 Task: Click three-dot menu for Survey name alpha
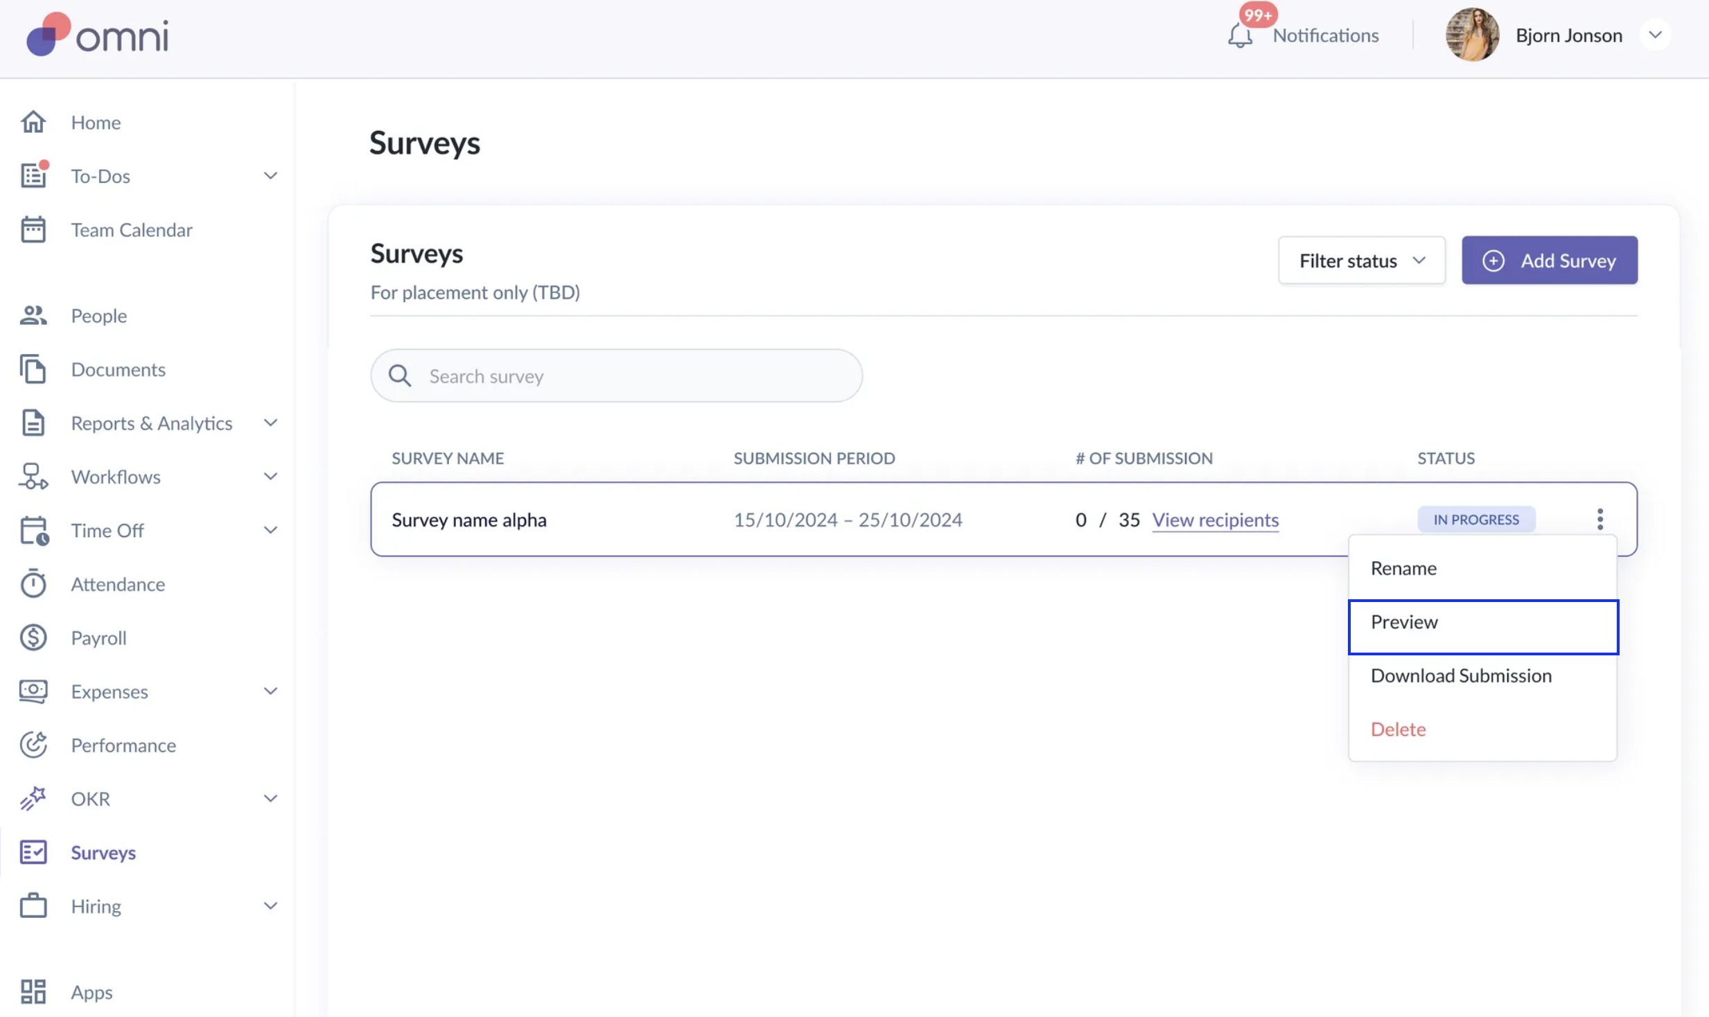click(x=1600, y=519)
